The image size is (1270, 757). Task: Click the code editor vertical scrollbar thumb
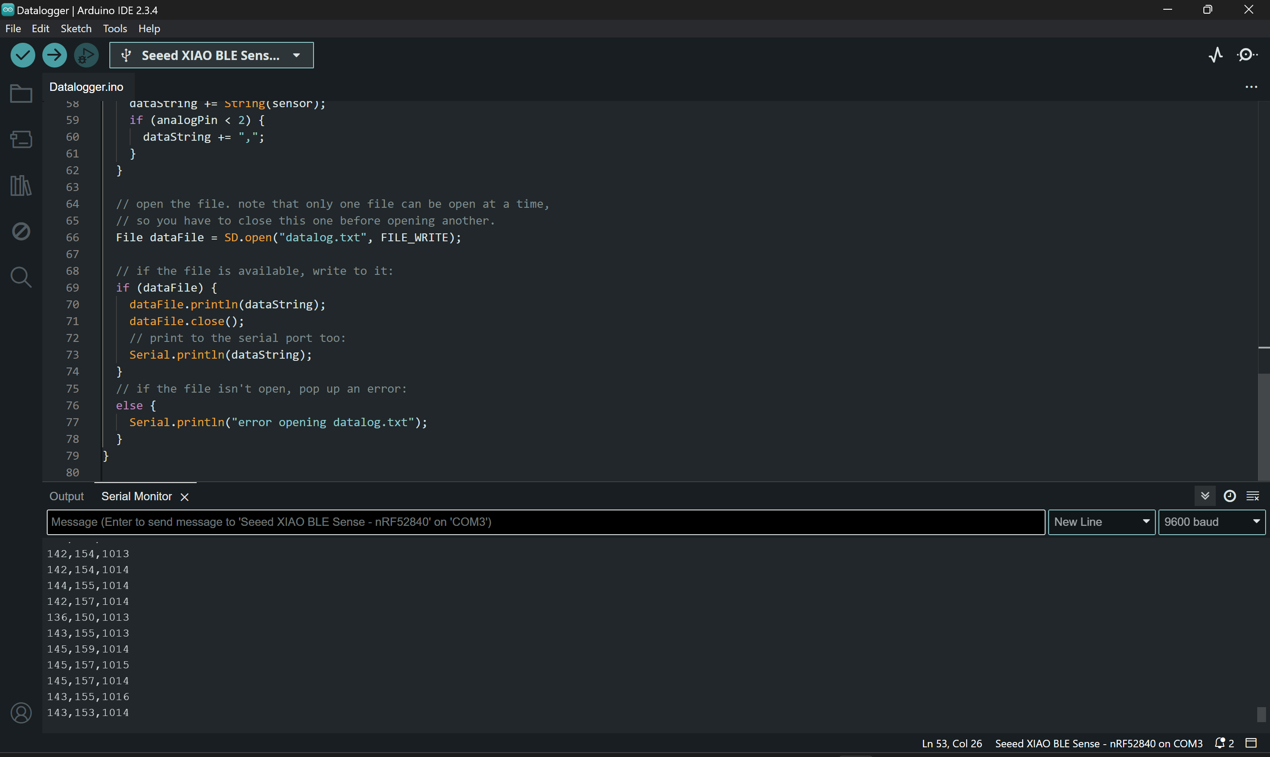1263,427
